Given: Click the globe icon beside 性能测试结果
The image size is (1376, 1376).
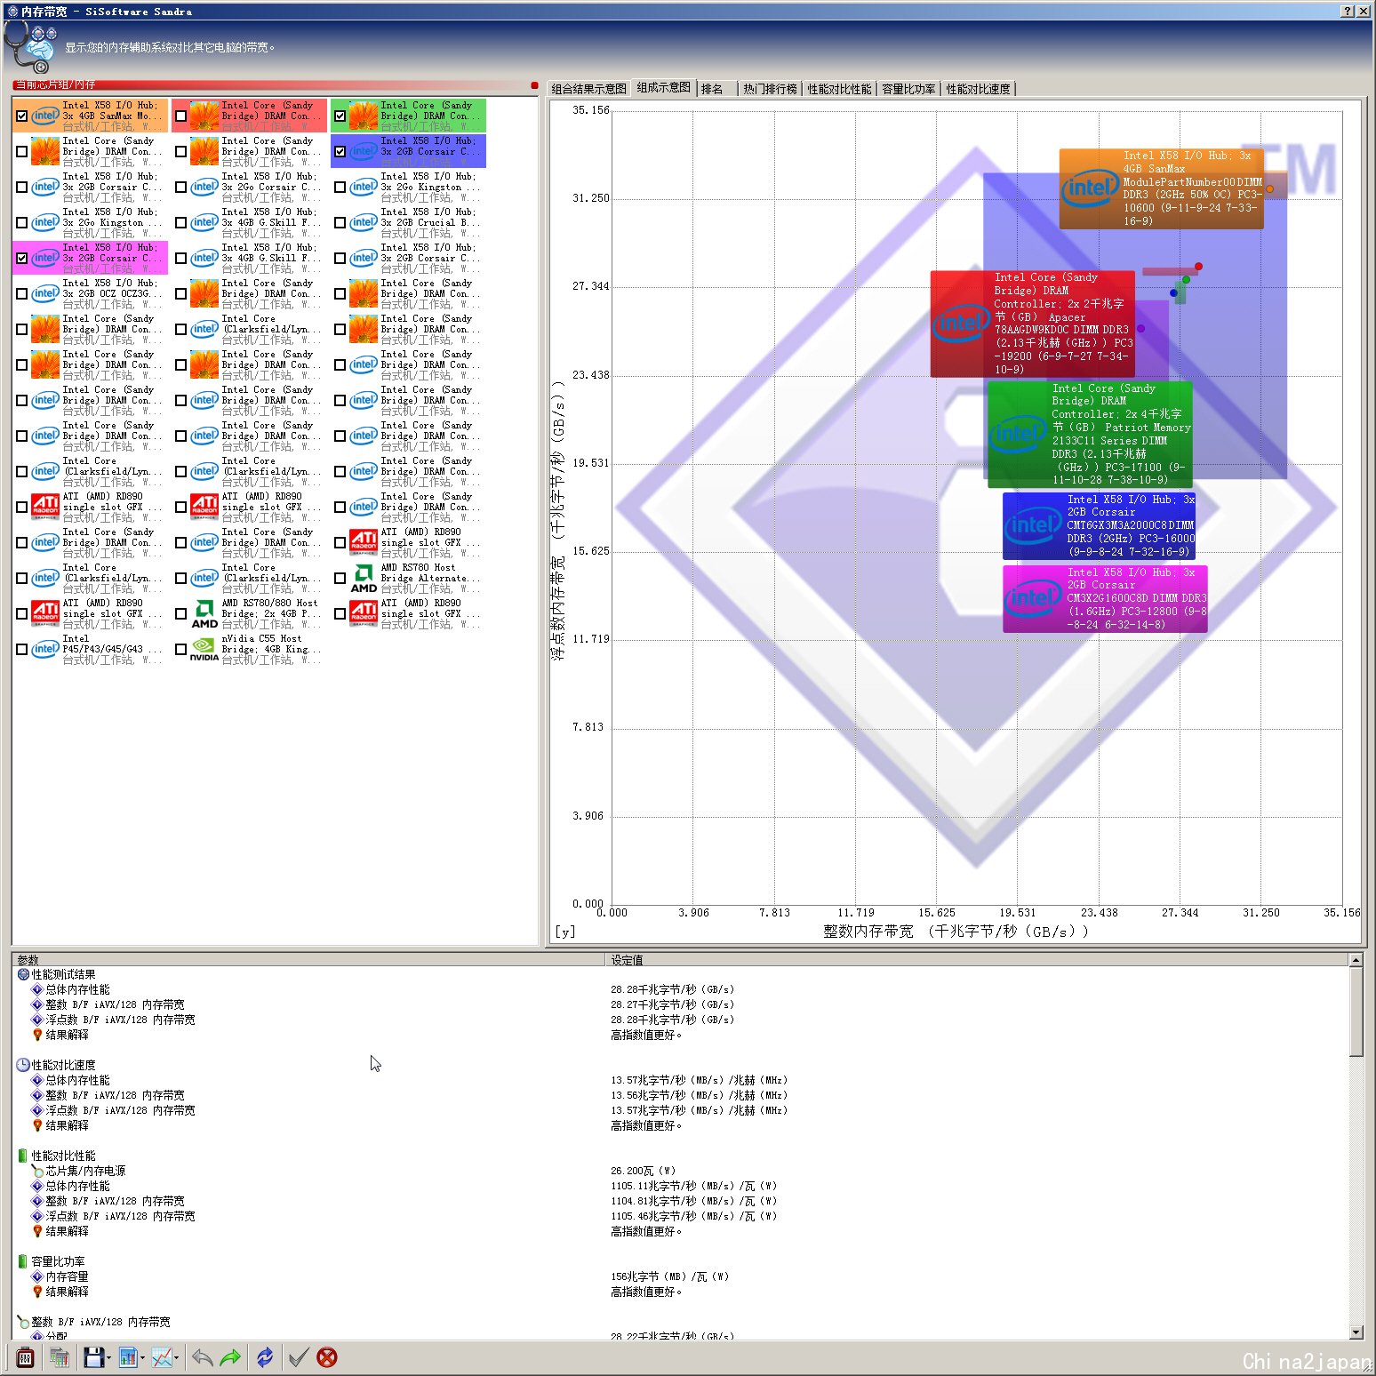Looking at the screenshot, I should coord(23,974).
